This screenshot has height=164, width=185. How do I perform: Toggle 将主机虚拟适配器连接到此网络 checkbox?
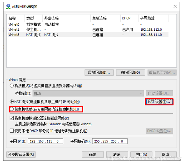[11, 118]
